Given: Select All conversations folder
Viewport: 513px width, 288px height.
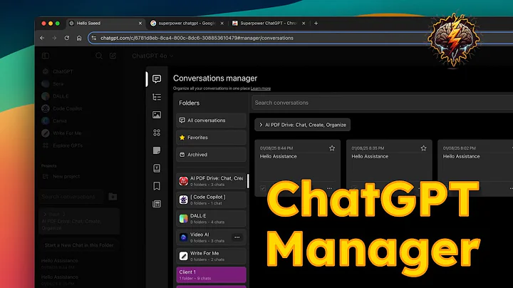Looking at the screenshot, I should [211, 120].
